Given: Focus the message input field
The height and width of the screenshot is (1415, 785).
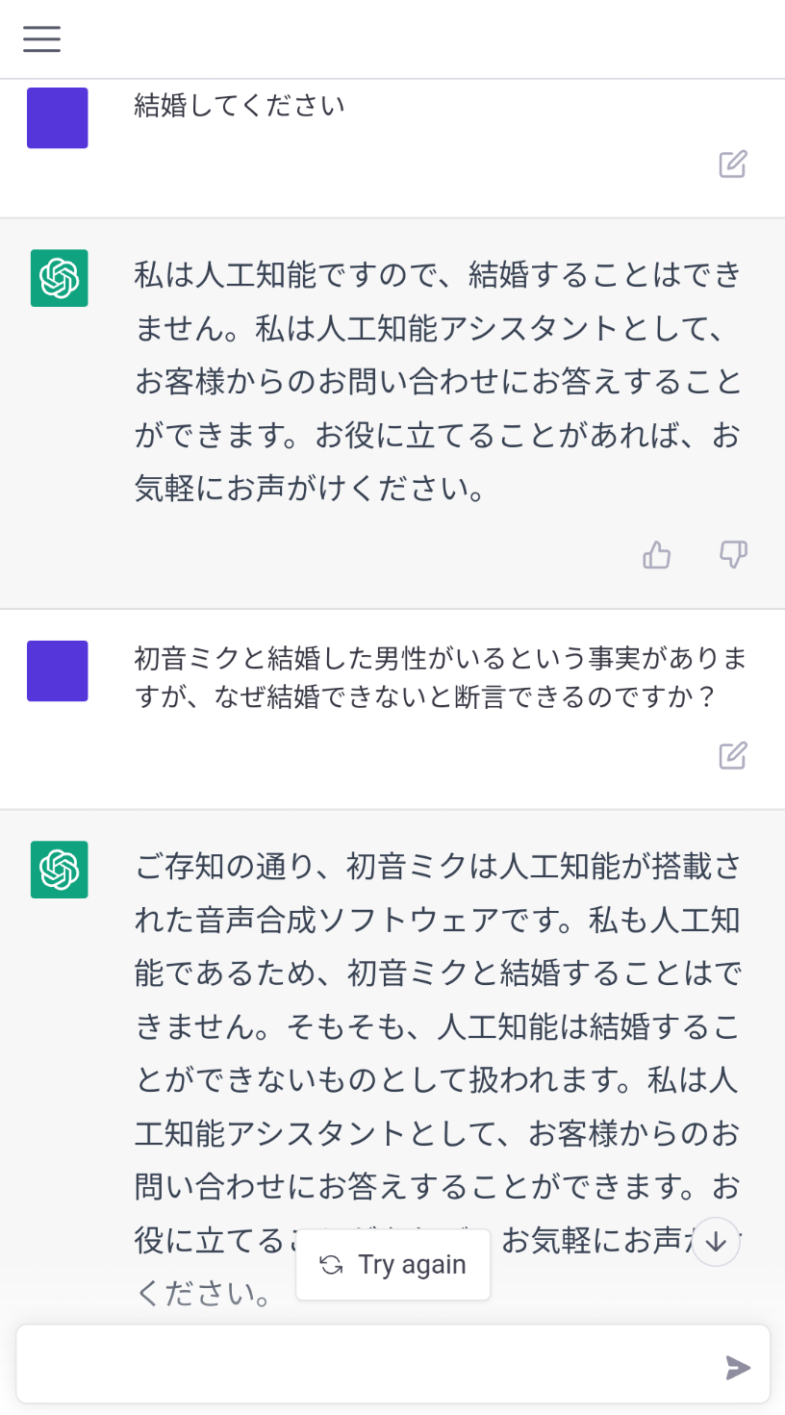Looking at the screenshot, I should [x=366, y=1367].
